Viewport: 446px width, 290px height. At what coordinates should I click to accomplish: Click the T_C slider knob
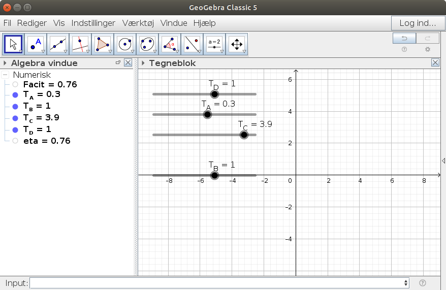coord(244,135)
